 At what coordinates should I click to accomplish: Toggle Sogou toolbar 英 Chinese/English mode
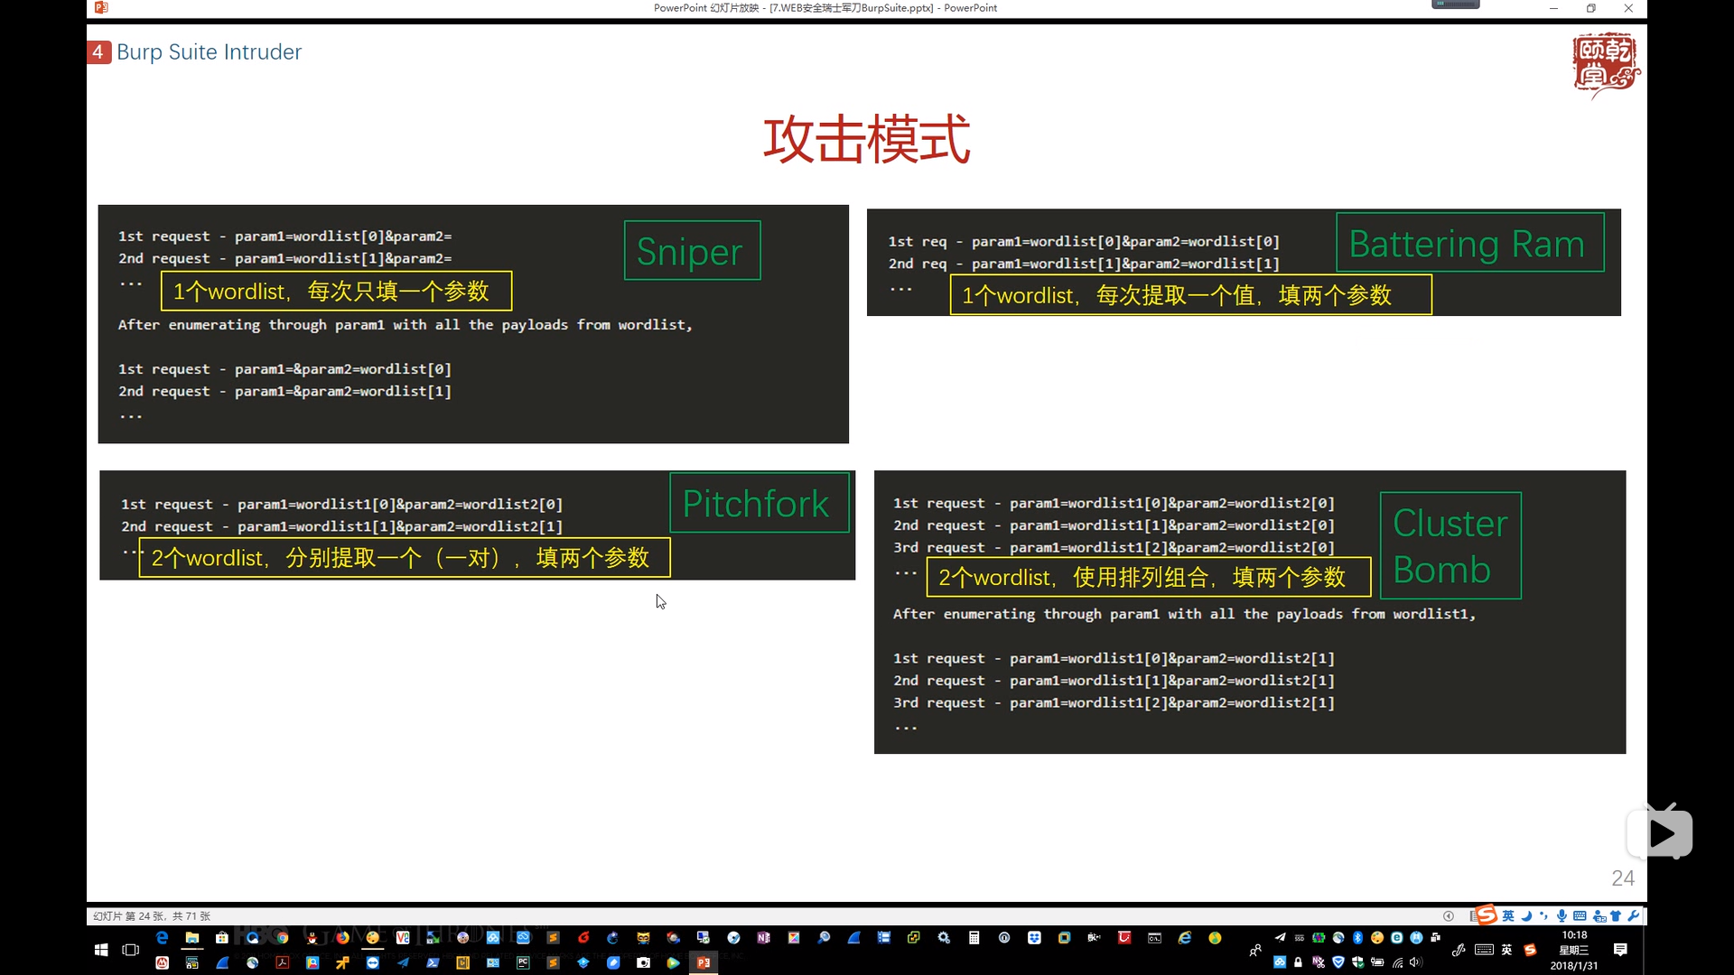click(x=1508, y=915)
